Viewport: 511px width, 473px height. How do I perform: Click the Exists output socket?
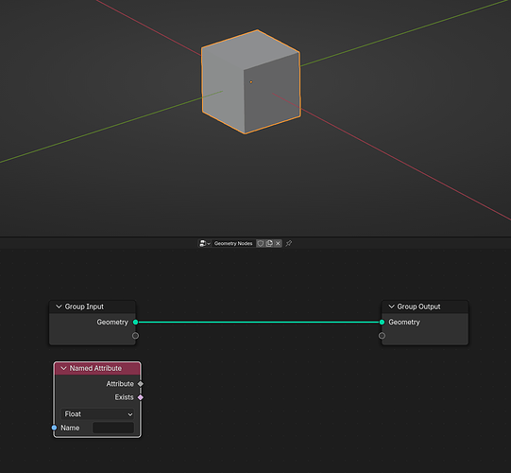click(141, 397)
